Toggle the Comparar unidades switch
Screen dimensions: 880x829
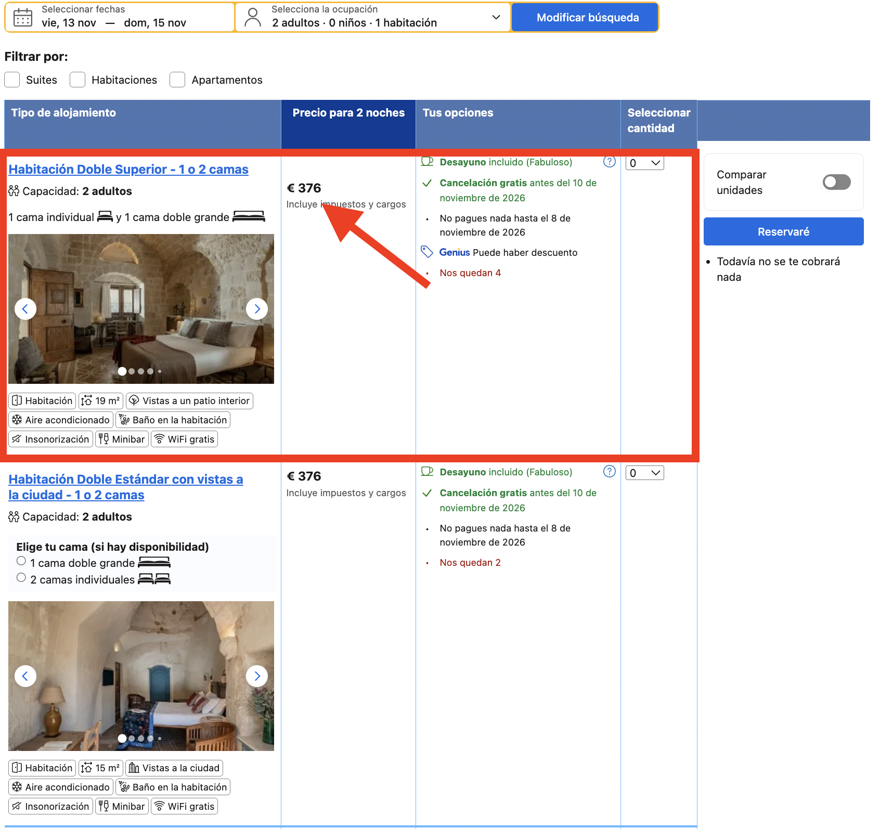(x=837, y=182)
